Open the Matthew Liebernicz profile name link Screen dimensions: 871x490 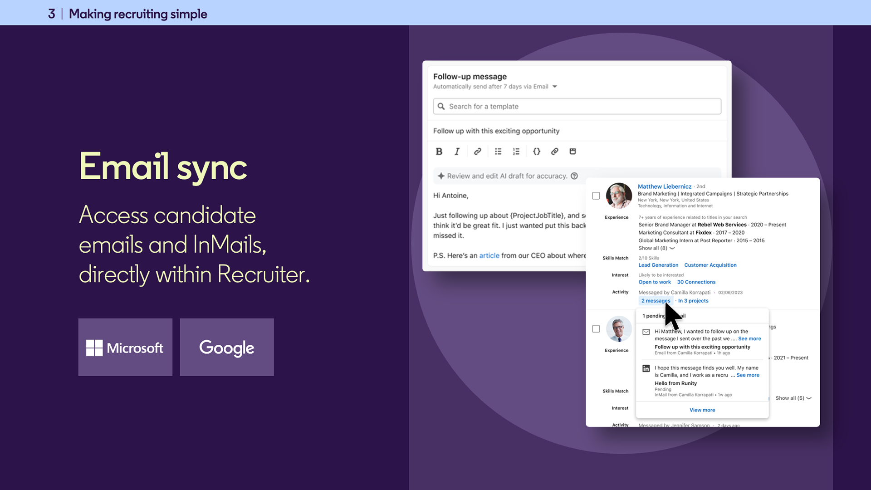point(665,186)
